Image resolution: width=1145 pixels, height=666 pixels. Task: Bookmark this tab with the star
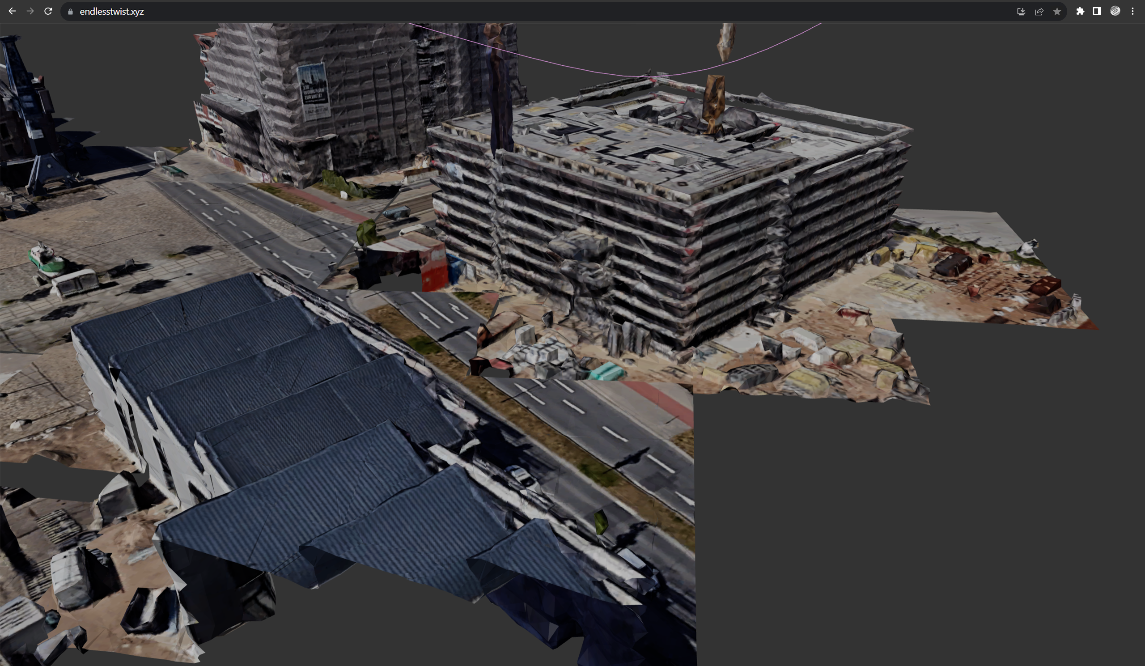pos(1057,12)
